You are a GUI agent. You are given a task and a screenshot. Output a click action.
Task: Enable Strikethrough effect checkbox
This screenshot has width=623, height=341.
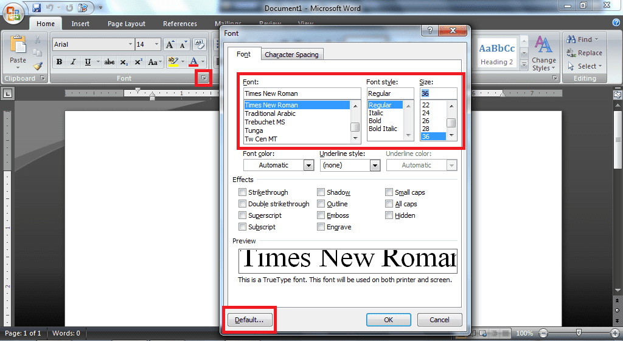242,192
